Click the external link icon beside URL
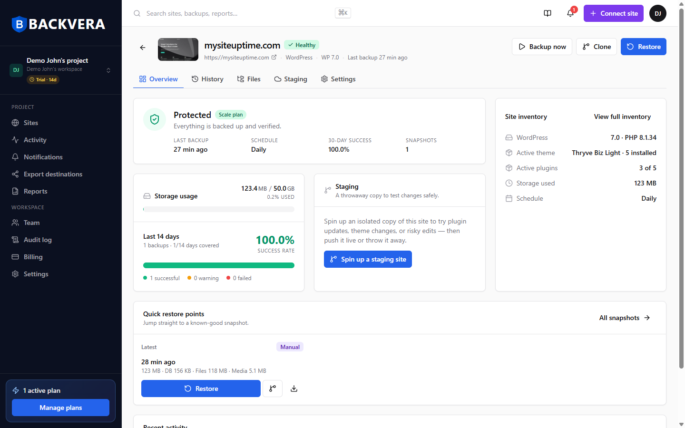This screenshot has width=685, height=428. point(274,57)
